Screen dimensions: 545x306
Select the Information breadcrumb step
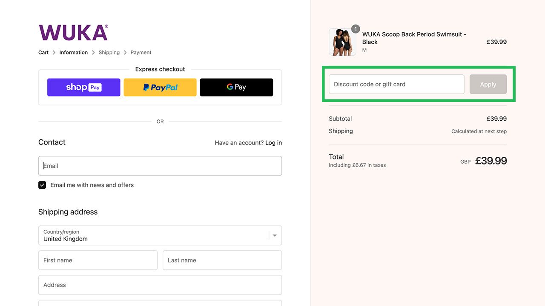point(74,52)
